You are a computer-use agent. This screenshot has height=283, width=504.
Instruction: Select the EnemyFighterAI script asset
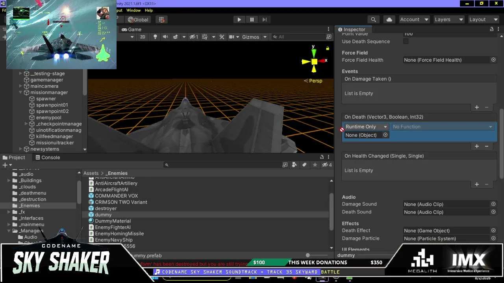pos(113,227)
